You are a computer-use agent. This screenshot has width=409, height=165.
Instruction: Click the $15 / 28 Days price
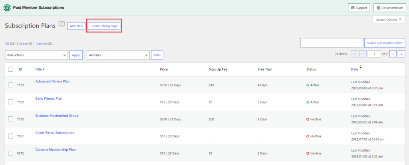pyautogui.click(x=169, y=136)
